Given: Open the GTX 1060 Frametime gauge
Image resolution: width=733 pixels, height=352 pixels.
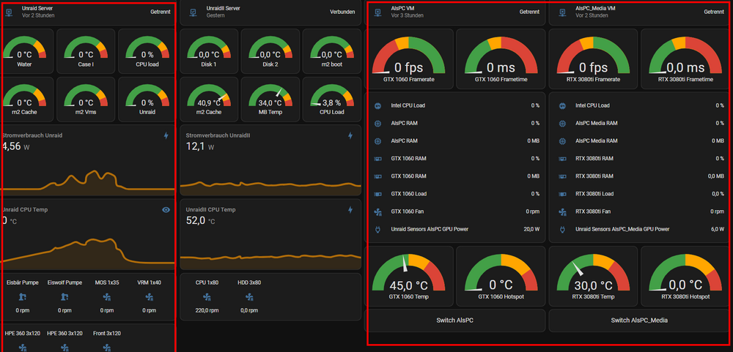Looking at the screenshot, I should 501,59.
